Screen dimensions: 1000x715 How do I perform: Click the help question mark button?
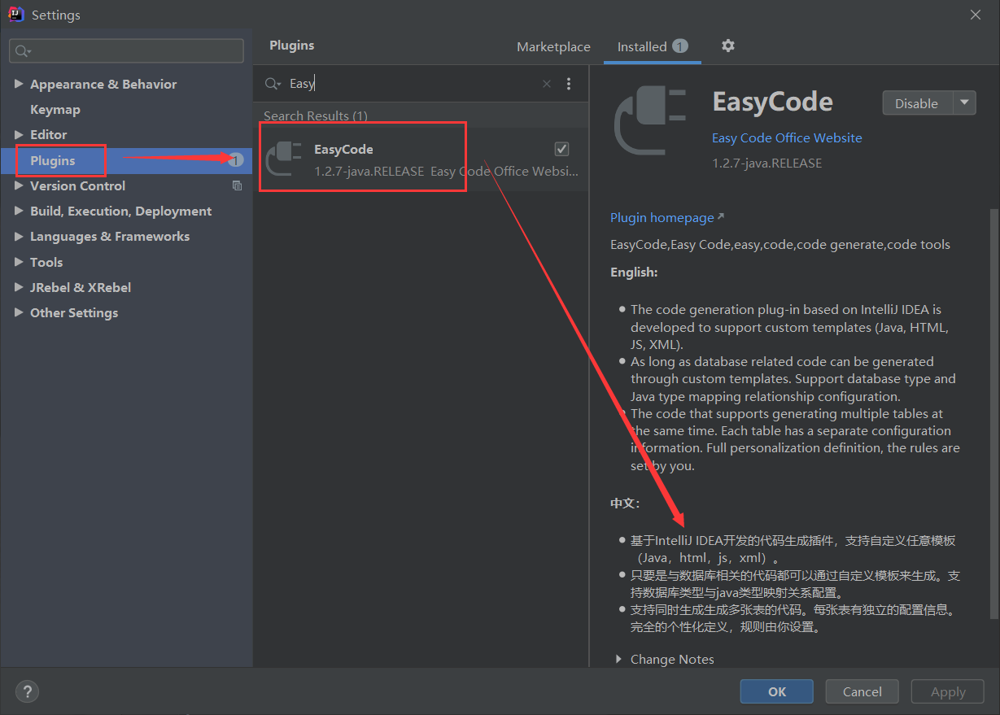pyautogui.click(x=27, y=692)
